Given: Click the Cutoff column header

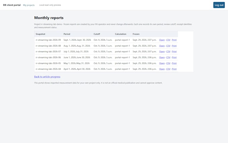Looking at the screenshot, I should [97, 34].
